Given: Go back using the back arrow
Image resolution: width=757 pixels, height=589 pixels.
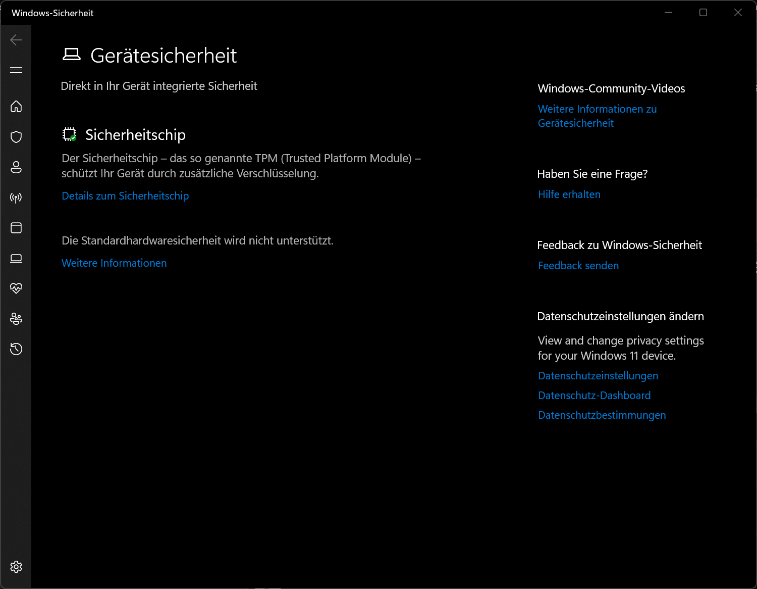Looking at the screenshot, I should pyautogui.click(x=16, y=40).
